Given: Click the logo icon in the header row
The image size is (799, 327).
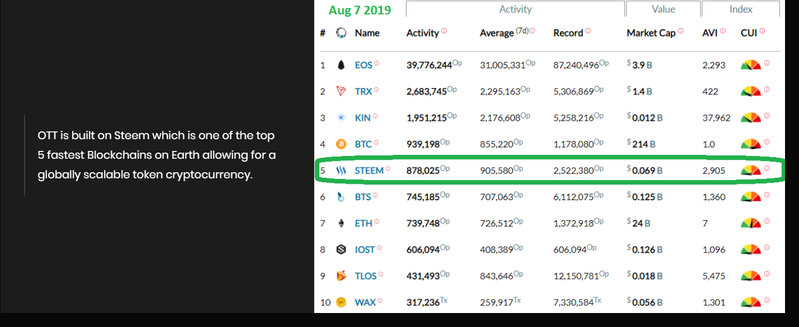Looking at the screenshot, I should coord(341,33).
